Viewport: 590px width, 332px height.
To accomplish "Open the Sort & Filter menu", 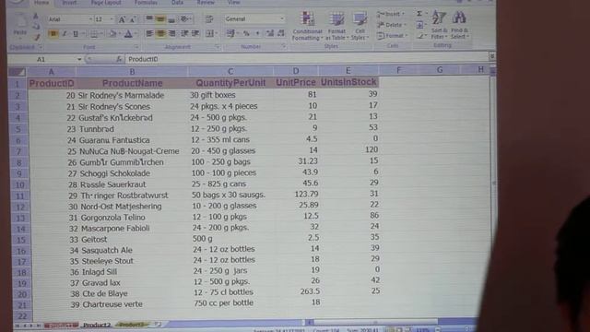I will pos(439,25).
